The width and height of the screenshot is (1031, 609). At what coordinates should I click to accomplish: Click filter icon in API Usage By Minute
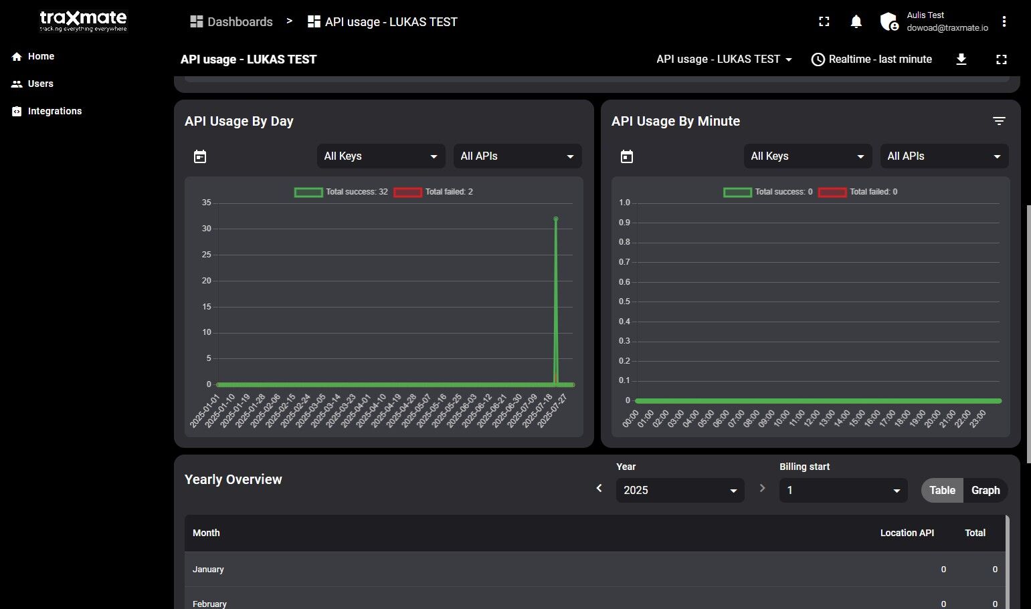click(x=999, y=121)
